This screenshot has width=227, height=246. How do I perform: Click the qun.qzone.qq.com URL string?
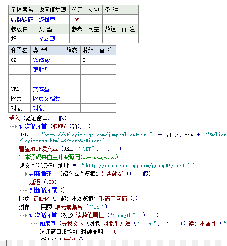click(138, 165)
